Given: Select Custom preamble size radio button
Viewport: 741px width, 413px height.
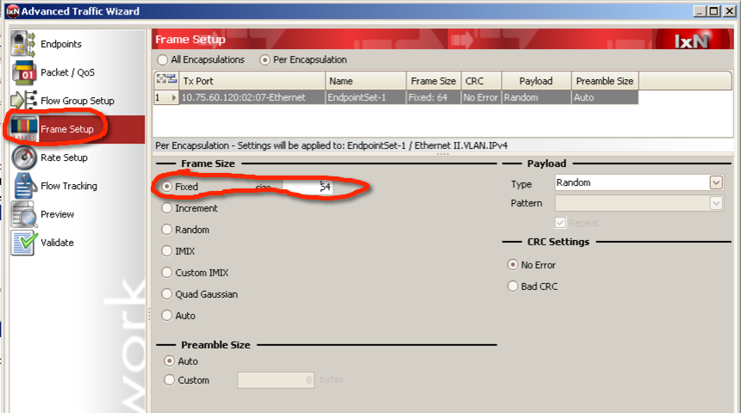Looking at the screenshot, I should pos(169,380).
